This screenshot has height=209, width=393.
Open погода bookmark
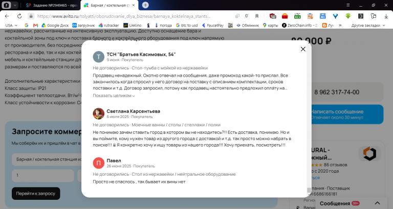click(x=163, y=25)
